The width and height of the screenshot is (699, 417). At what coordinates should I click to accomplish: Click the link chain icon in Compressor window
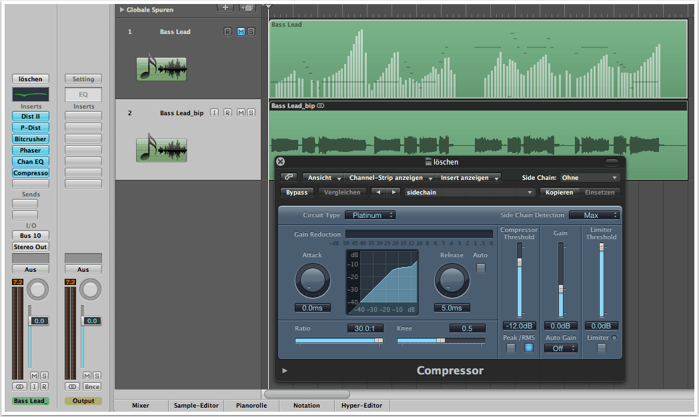(x=288, y=178)
